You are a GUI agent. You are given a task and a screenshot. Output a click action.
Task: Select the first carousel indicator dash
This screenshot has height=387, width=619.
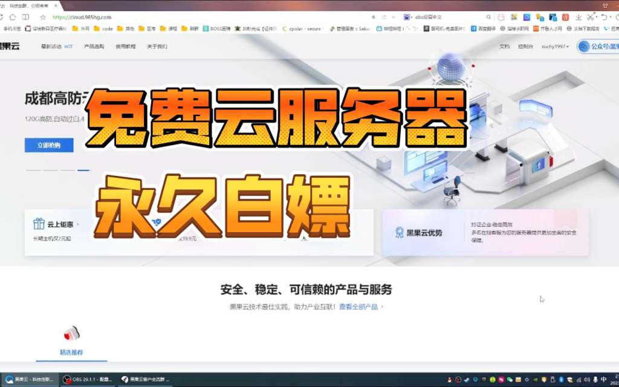coord(33,170)
